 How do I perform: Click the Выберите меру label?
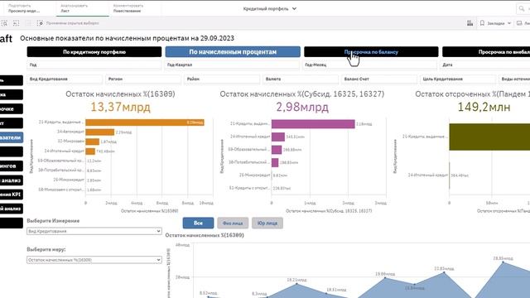[46, 249]
